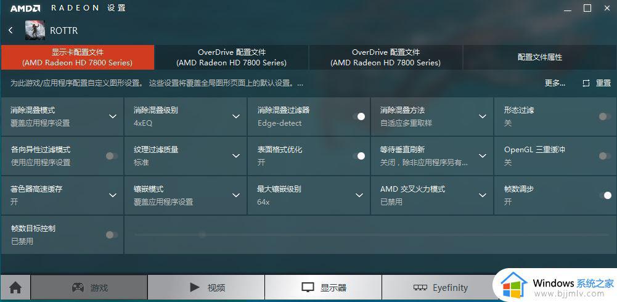Turn off 帧数调步 switch

point(605,195)
